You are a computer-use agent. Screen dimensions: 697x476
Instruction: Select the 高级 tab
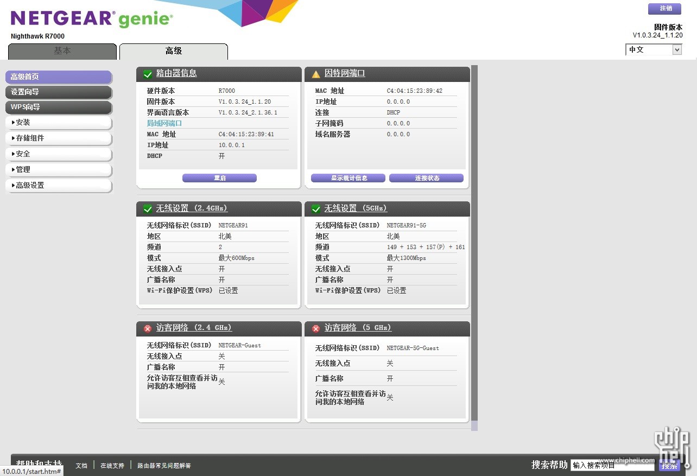[174, 51]
